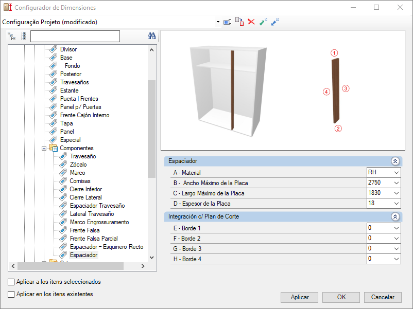The height and width of the screenshot is (309, 413).
Task: Click tree scroll right arrow
Action: (x=143, y=266)
